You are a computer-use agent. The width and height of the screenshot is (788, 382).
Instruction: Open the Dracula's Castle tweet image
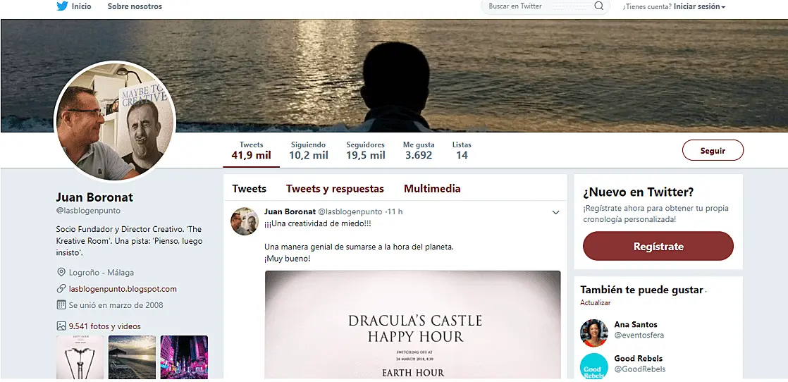[412, 325]
